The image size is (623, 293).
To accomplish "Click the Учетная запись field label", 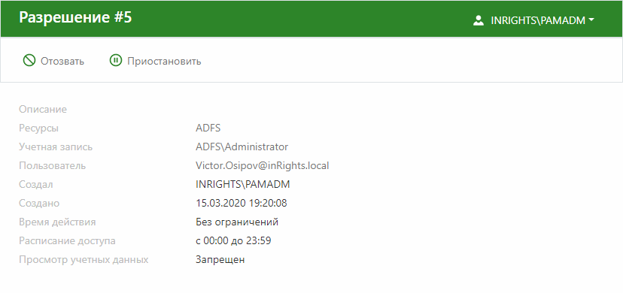I will [56, 147].
